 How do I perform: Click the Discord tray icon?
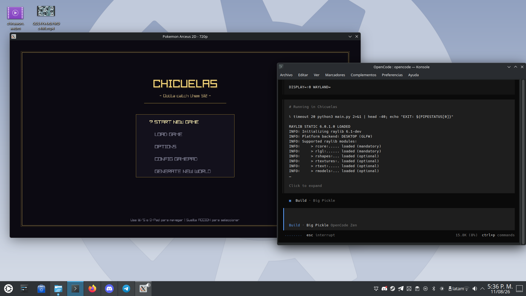click(x=384, y=289)
